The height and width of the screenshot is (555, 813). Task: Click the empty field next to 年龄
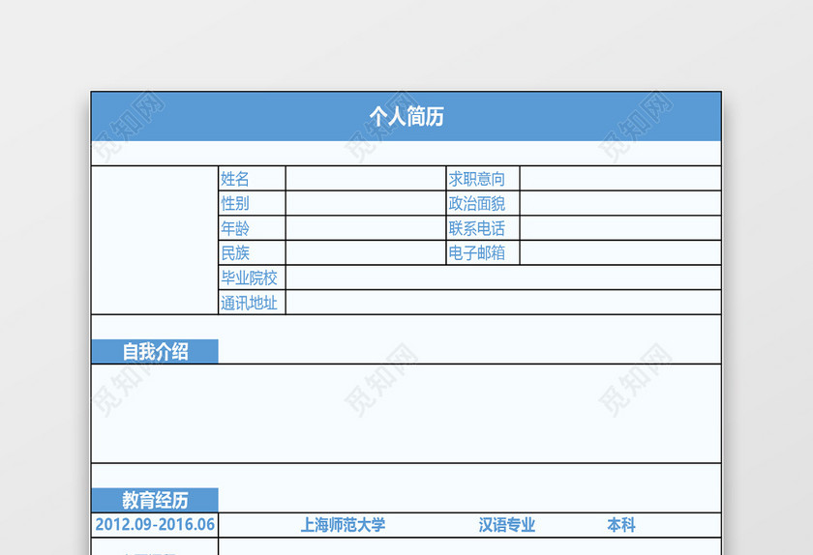(x=366, y=228)
